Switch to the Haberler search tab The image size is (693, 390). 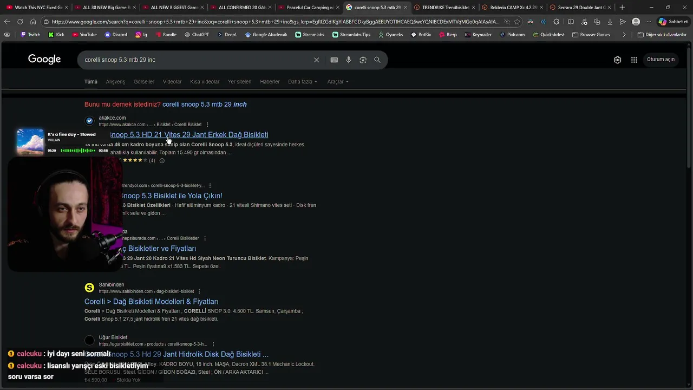click(270, 82)
